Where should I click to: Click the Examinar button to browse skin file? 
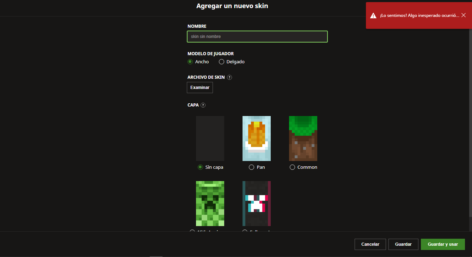[200, 88]
